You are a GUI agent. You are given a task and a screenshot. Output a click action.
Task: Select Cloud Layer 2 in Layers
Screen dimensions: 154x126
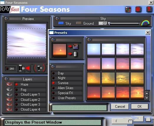(x=30, y=100)
